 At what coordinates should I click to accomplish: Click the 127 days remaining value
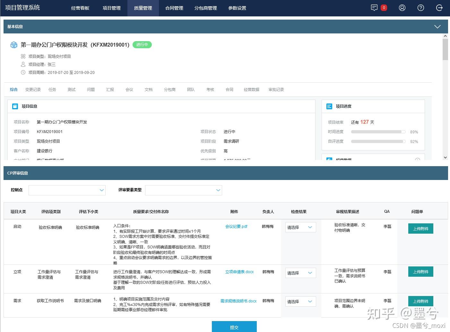364,122
